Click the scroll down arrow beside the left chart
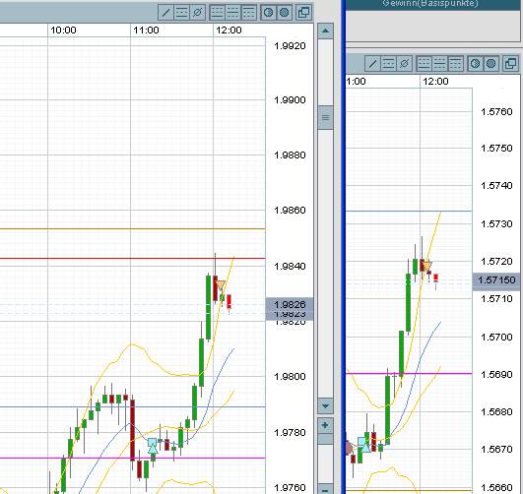The height and width of the screenshot is (494, 523). click(326, 405)
